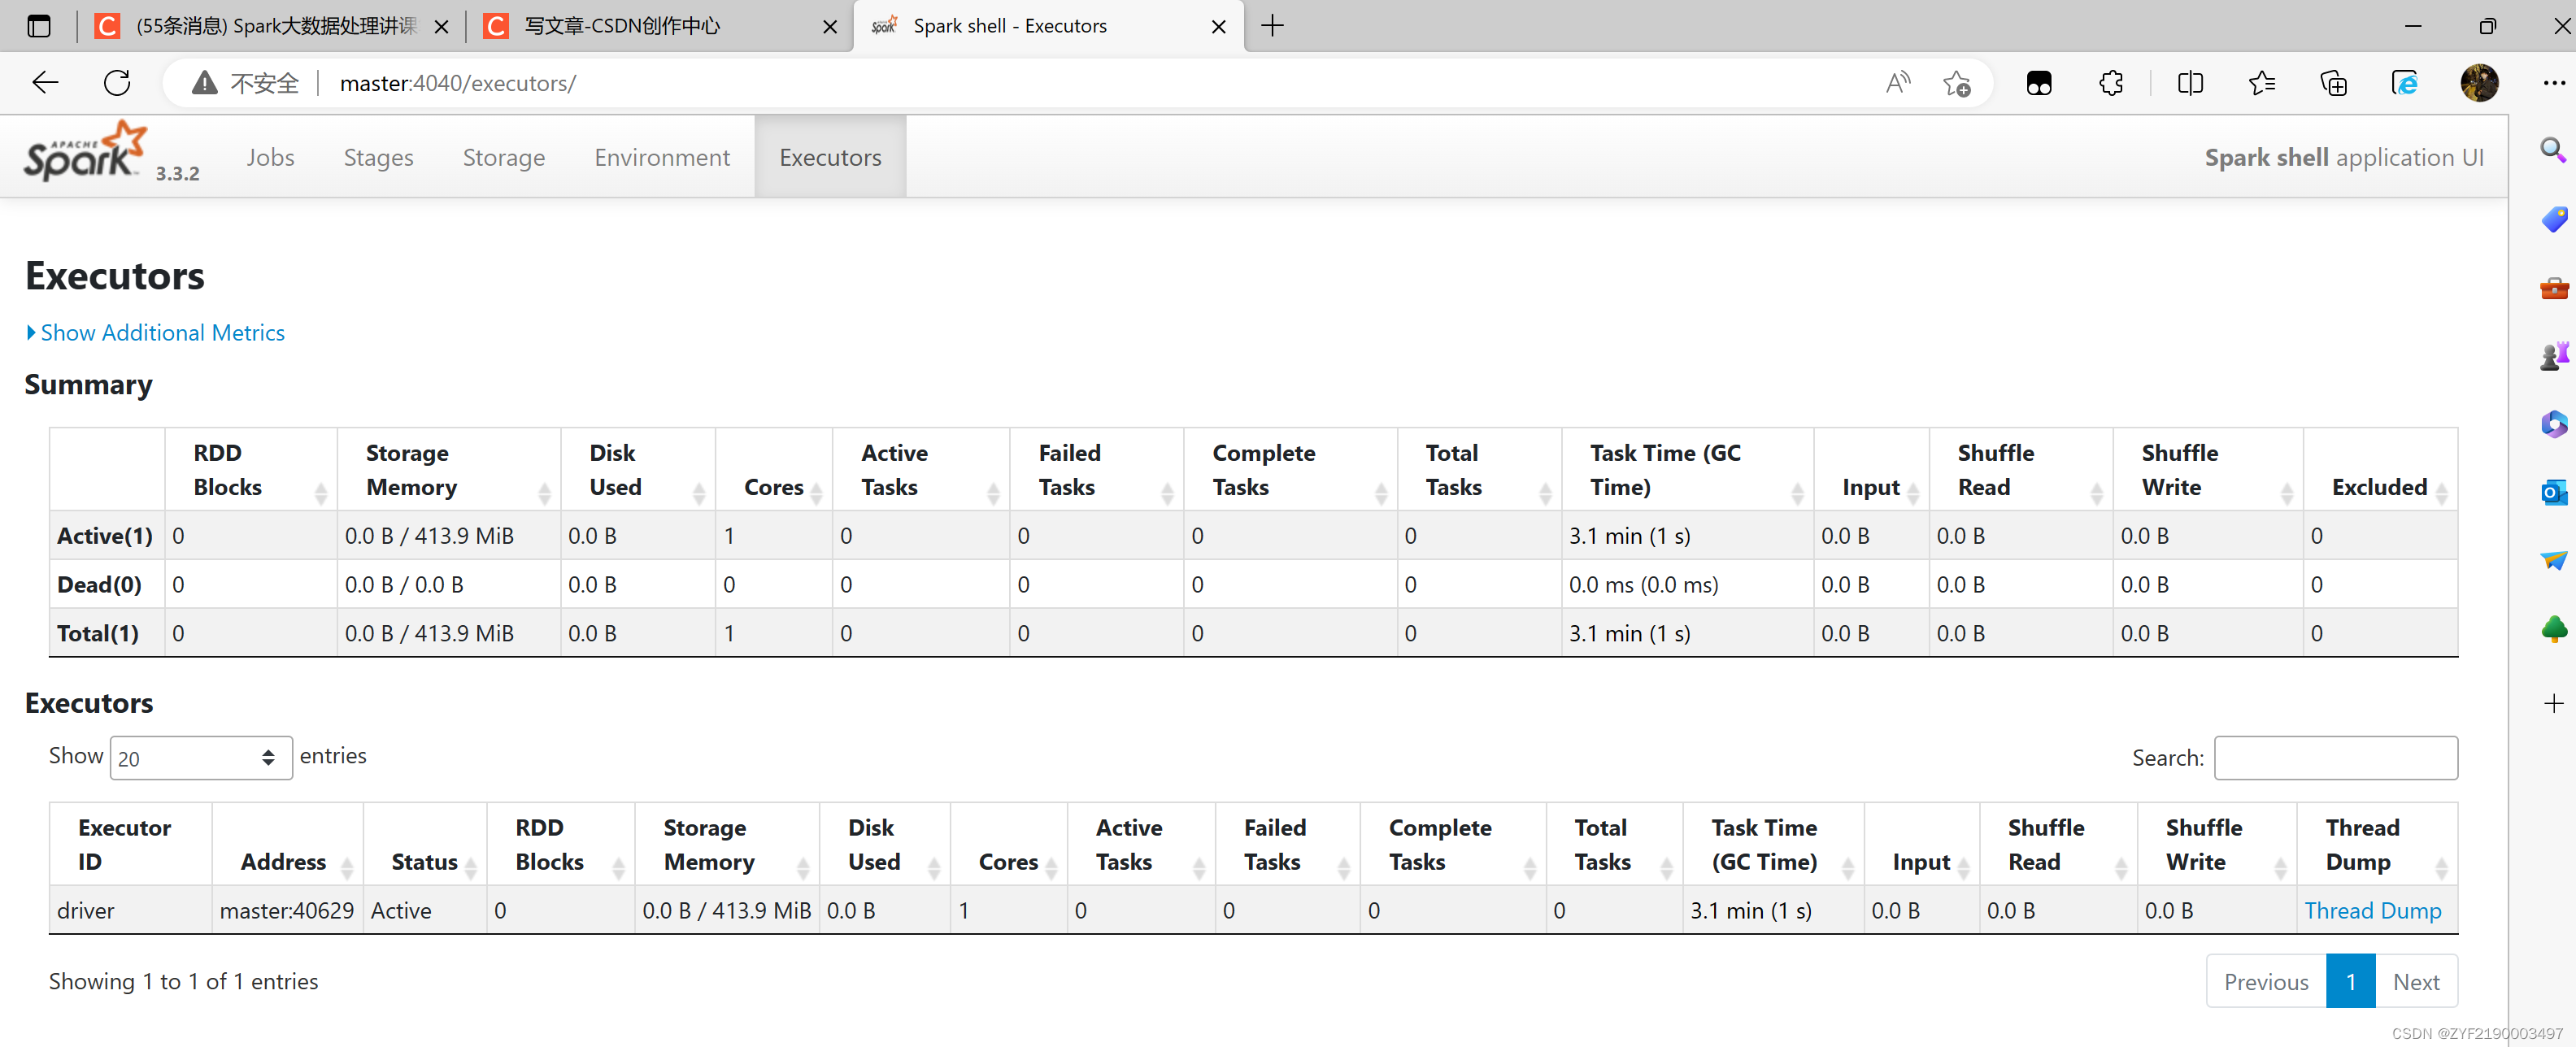
Task: Click the Outlook icon in sidebar
Action: [2553, 492]
